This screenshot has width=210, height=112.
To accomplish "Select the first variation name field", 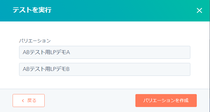I will [x=105, y=52].
